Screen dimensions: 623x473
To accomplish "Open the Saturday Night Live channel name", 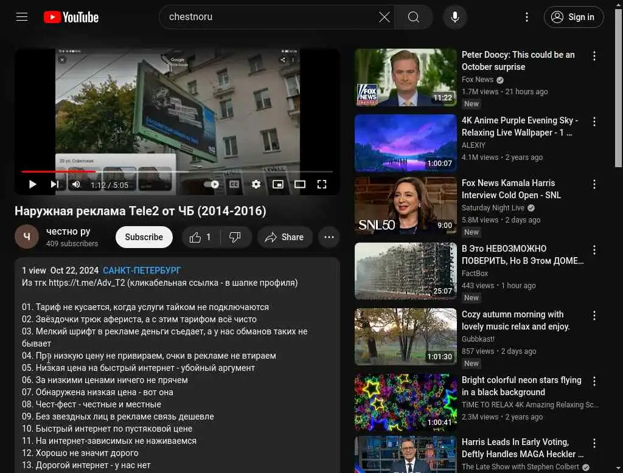I will [x=493, y=208].
